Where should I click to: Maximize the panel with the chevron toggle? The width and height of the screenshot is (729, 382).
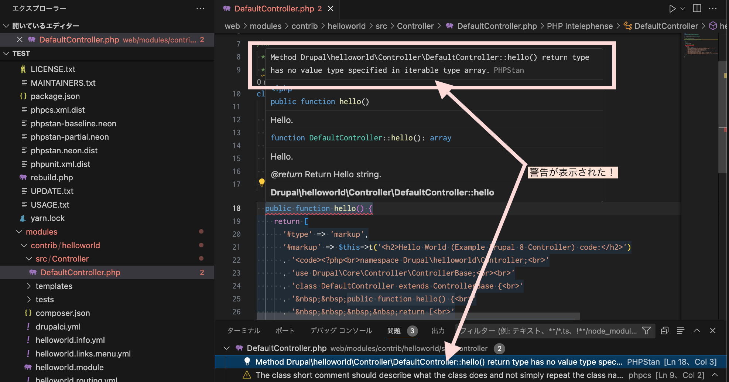(x=697, y=331)
